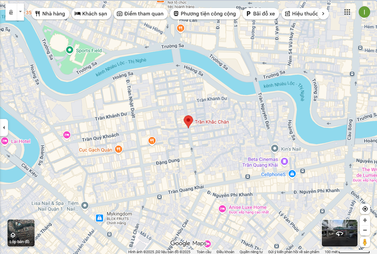Open the Điều khoản link
Screen dimensions: 377x254
tap(225, 252)
